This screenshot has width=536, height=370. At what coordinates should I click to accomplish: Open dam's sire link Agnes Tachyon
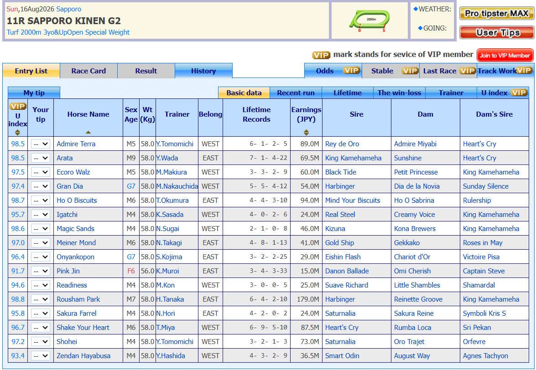(x=485, y=356)
